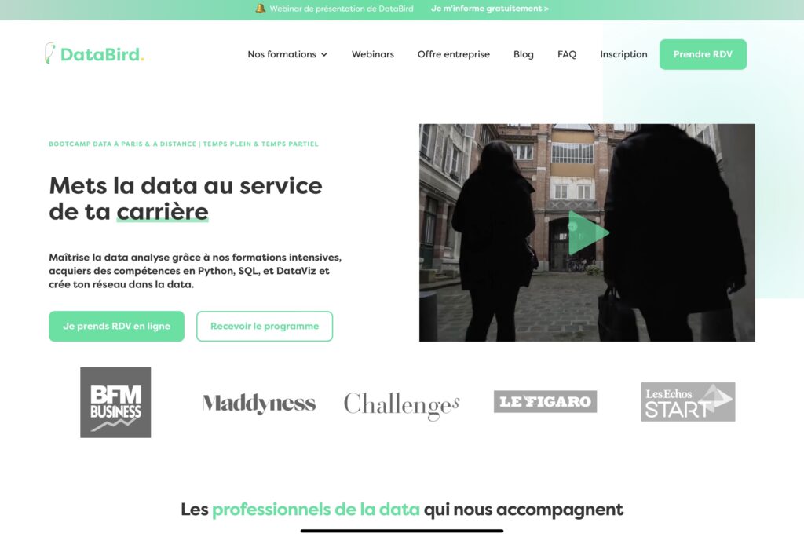Click the bell icon in top banner
This screenshot has width=804, height=537.
pos(261,8)
